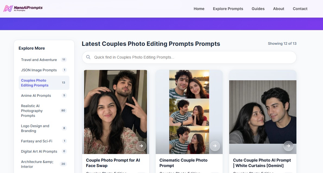Open the Cinematic Couple Photo Prompt thumbnail
Image resolution: width=323 pixels, height=173 pixels.
click(189, 112)
